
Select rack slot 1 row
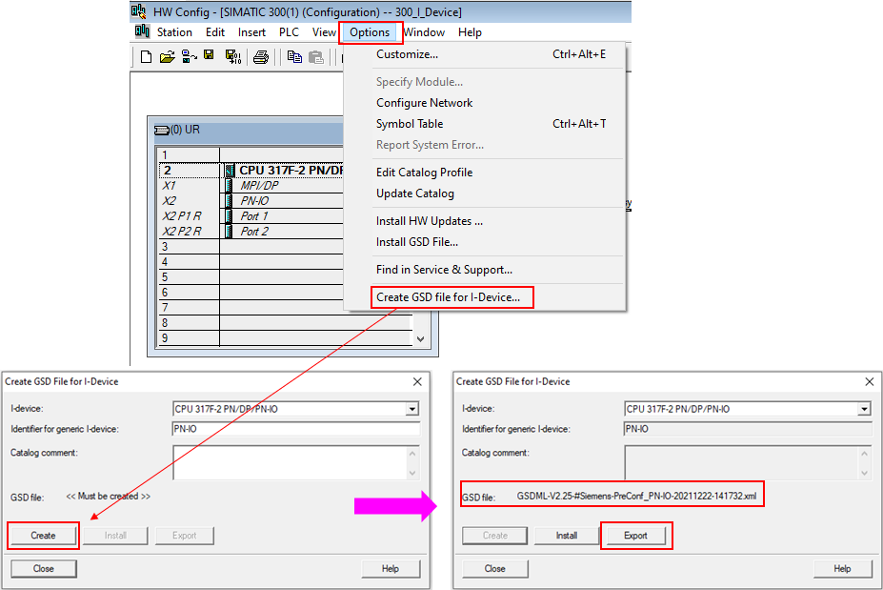coord(251,155)
